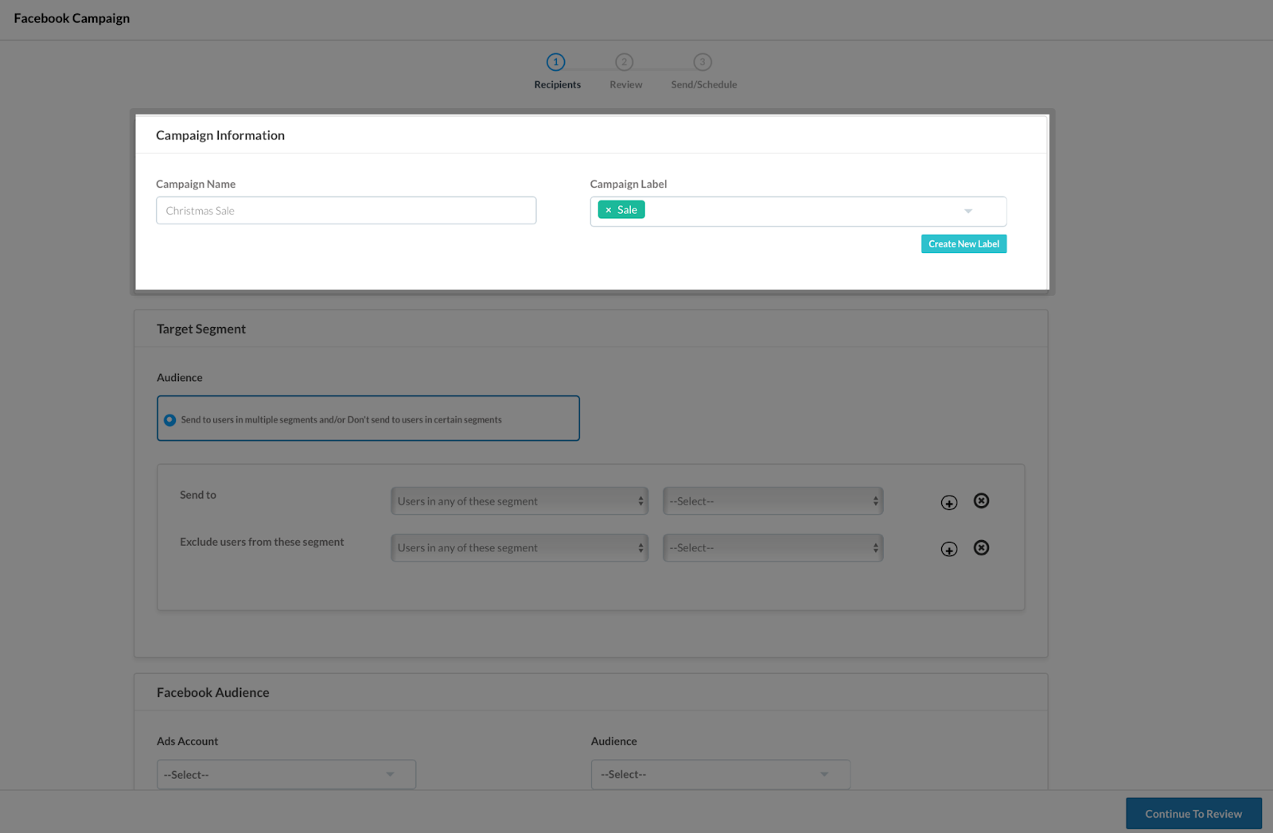Click the add icon in Send to row
Screen dimensions: 1273x833
point(948,502)
